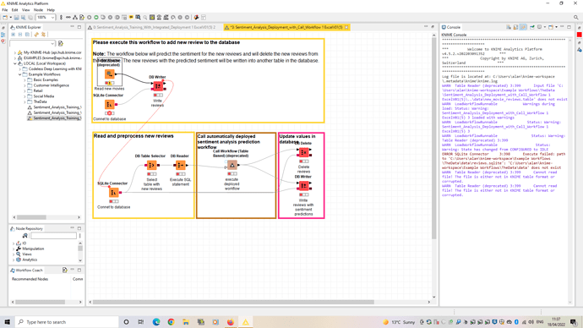Open the View menu
The height and width of the screenshot is (328, 583).
click(25, 10)
